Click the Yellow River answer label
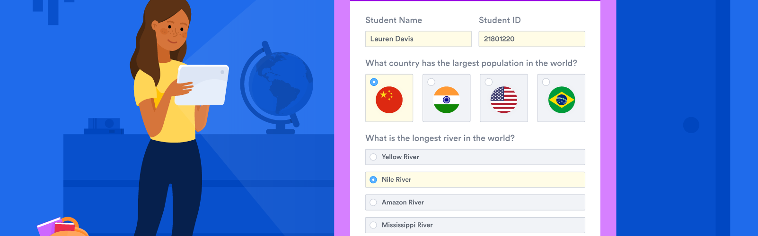758x236 pixels. tap(400, 157)
